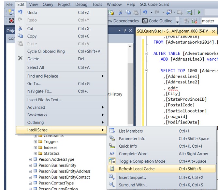Screen dimensions: 218x190
Task: Choose Go To... from the Edit menu
Action: coord(61,84)
